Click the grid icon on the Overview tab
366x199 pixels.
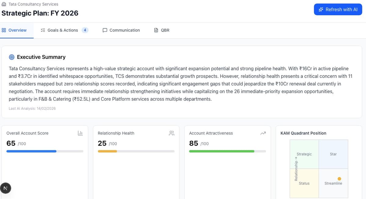4,30
